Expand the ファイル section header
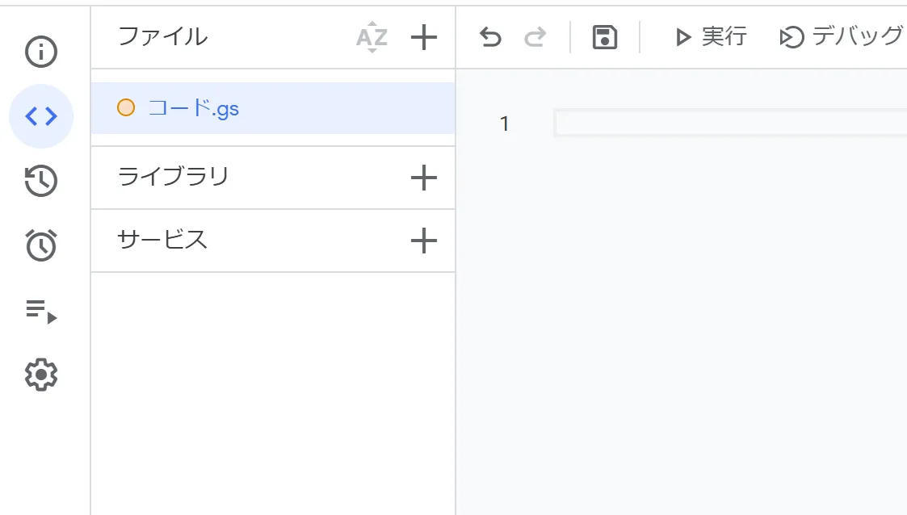Image resolution: width=907 pixels, height=515 pixels. click(162, 36)
